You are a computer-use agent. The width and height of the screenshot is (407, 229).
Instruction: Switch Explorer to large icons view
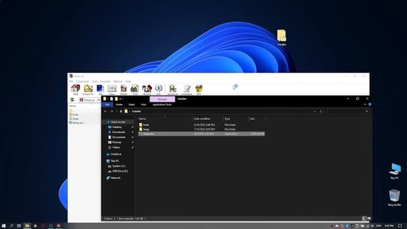[x=369, y=218]
